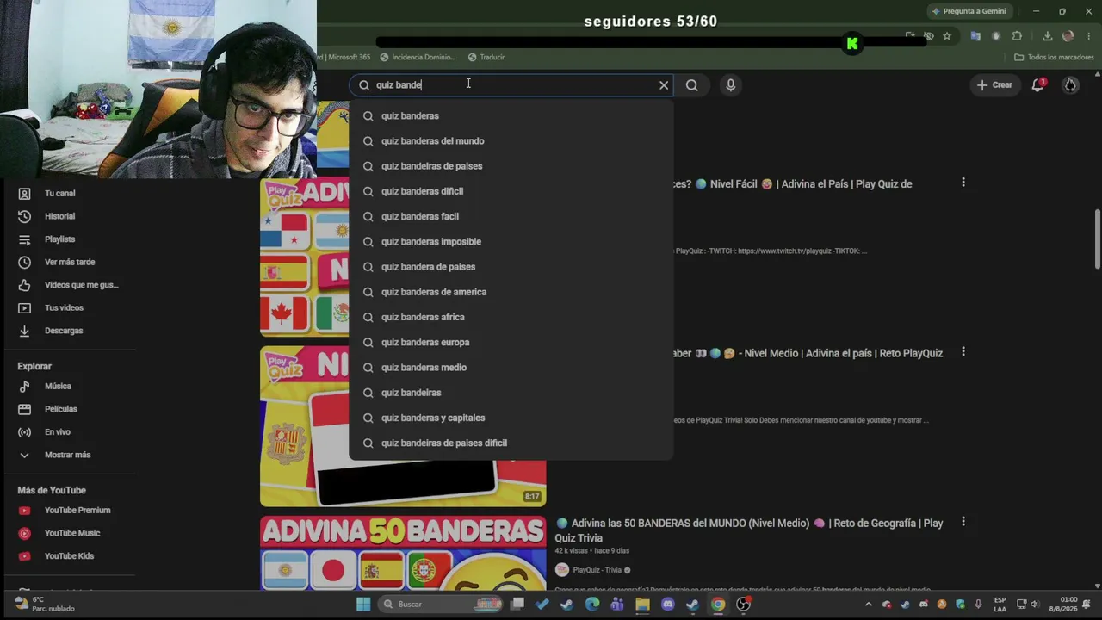Screen dimensions: 1102x620
Task: Open the Incidencia Dominio bookmark
Action: pos(418,57)
